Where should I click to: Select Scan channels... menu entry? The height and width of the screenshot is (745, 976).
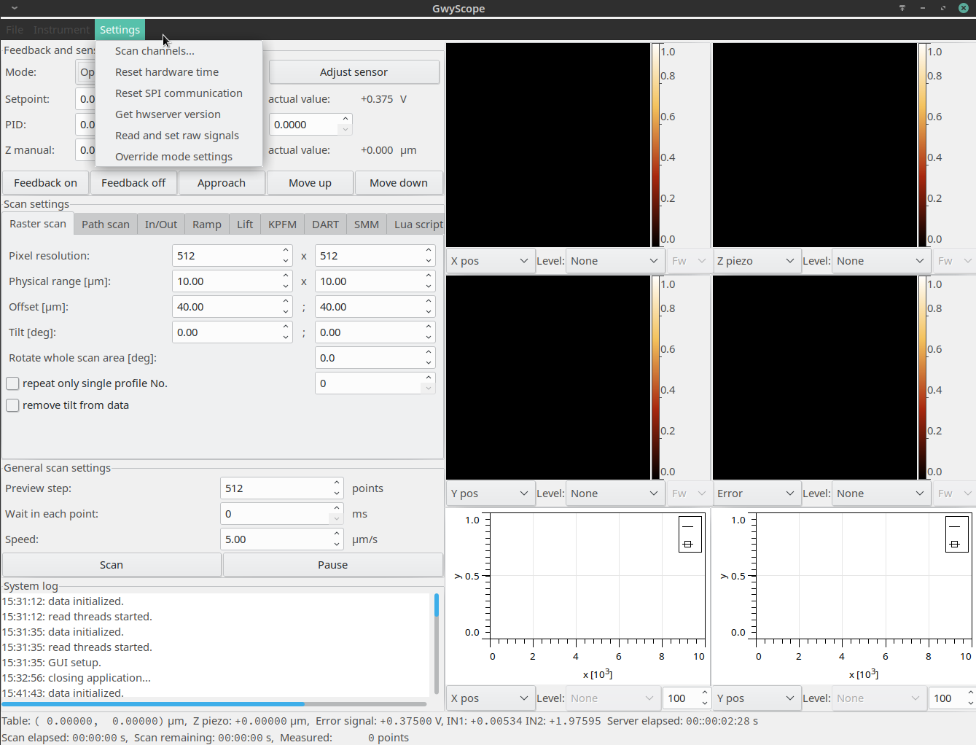pos(155,51)
